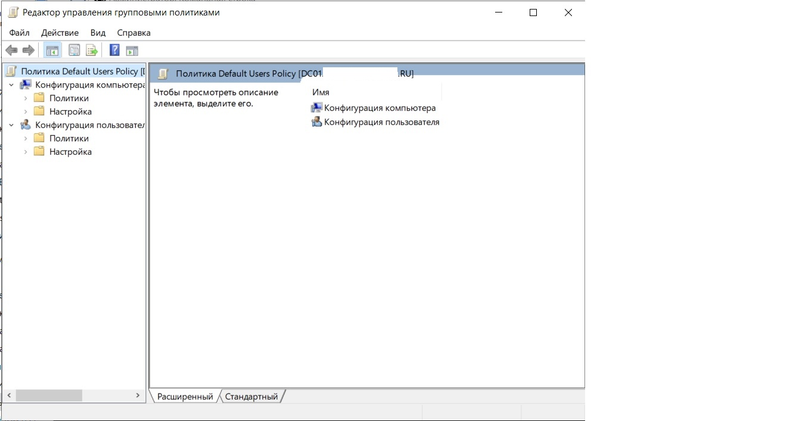Switch to the Стандартный tab

click(251, 397)
